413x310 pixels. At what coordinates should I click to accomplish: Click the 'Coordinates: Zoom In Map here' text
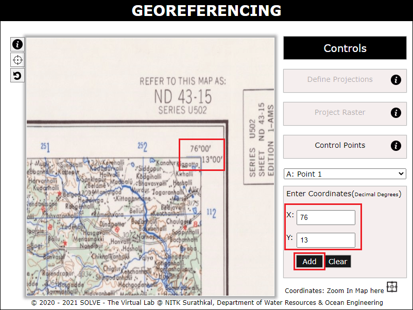(334, 291)
